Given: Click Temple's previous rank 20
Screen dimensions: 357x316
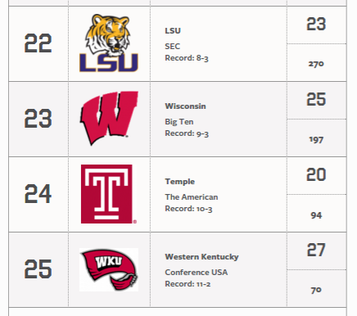Looking at the screenshot, I should pyautogui.click(x=316, y=174).
